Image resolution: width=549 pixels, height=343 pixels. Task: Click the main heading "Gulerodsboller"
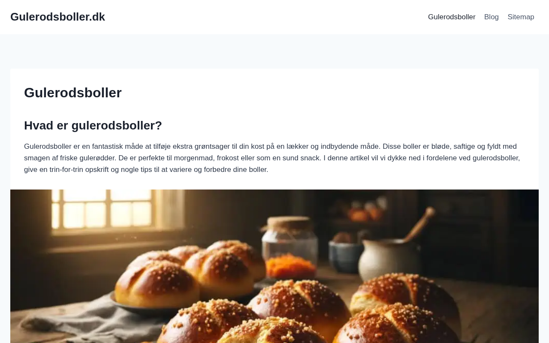(73, 93)
